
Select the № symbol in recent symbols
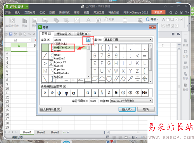(145, 93)
